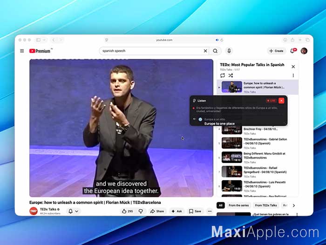
Task: Mute tab audio icon in address bar
Action: tap(217, 40)
